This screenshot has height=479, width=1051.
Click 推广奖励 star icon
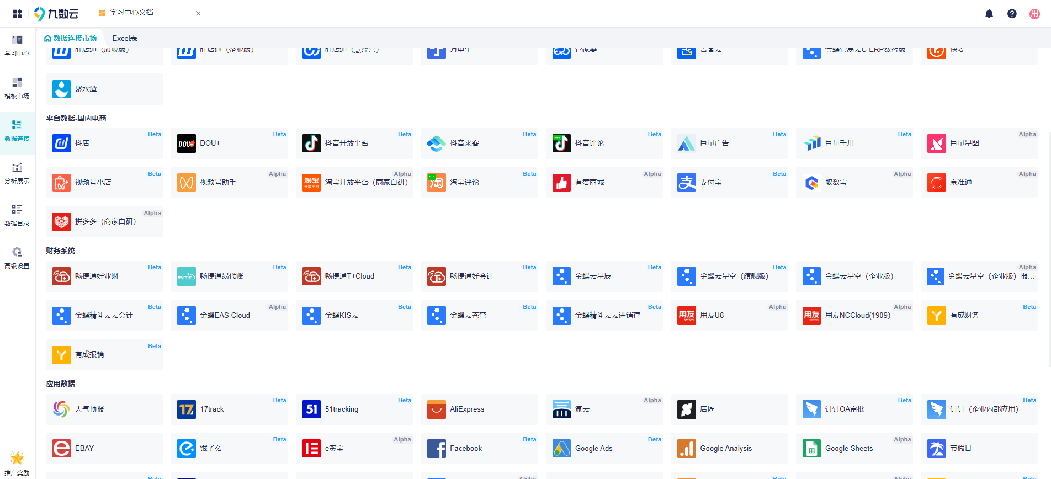click(x=17, y=458)
